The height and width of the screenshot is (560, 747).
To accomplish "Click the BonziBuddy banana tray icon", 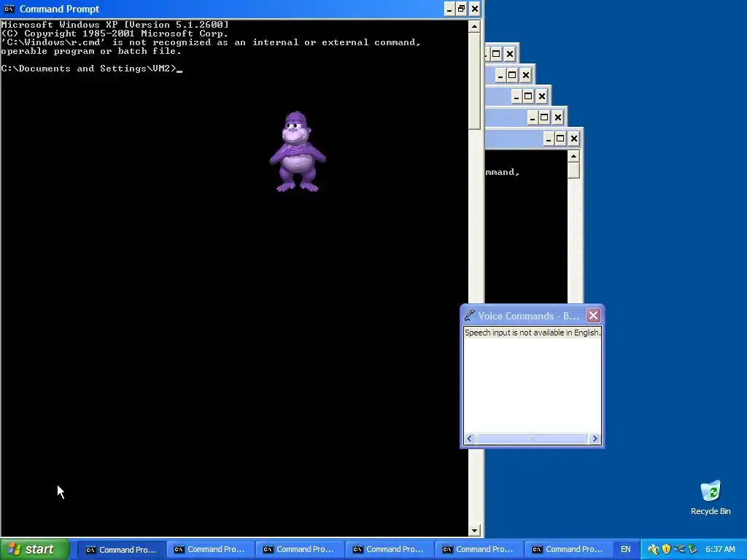I will click(x=653, y=549).
